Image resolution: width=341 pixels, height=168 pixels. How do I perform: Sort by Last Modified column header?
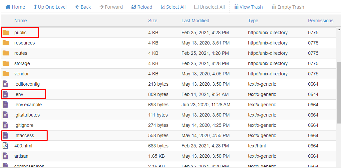(195, 21)
